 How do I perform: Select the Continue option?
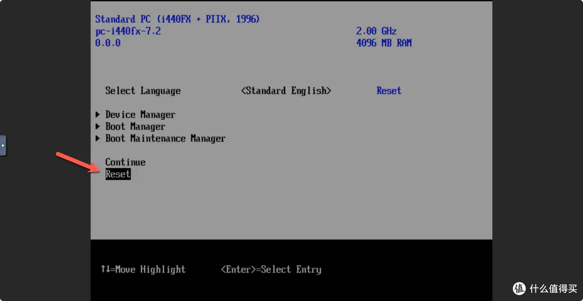click(125, 162)
